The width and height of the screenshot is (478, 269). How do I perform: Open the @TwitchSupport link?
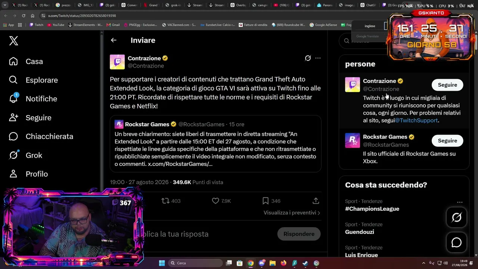coord(416,120)
